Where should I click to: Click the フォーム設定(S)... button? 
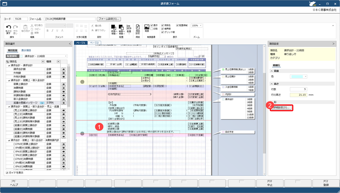pos(109,19)
